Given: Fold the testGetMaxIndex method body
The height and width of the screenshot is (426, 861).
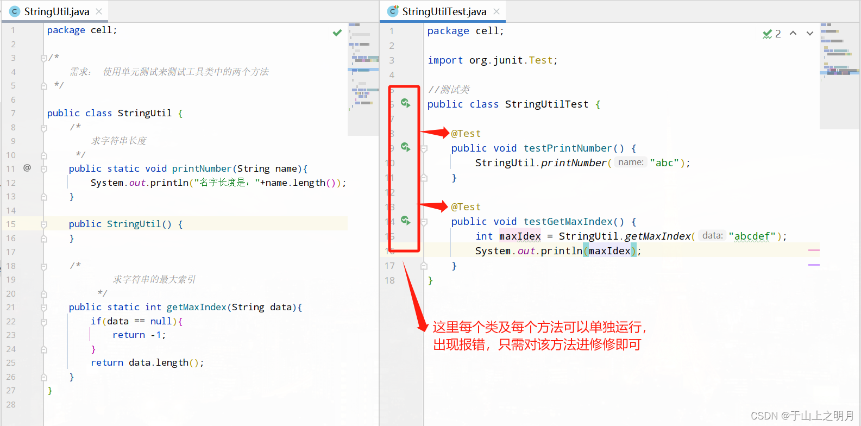Looking at the screenshot, I should 424,222.
